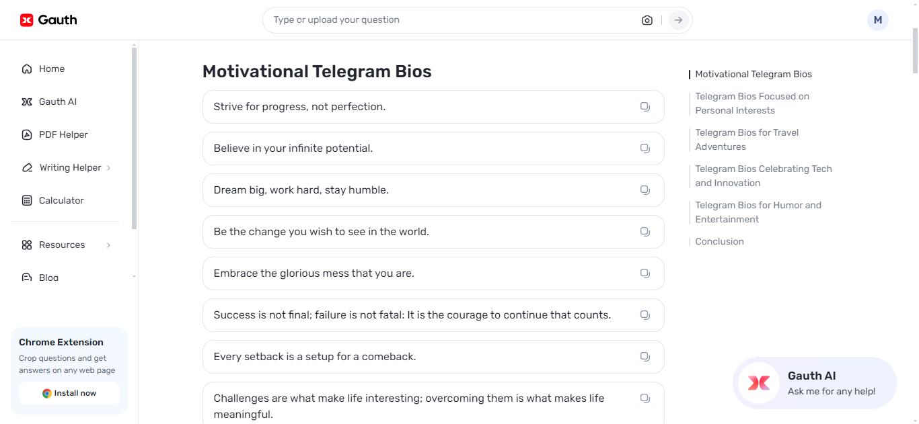
Task: Select Home in the sidebar menu
Action: [52, 69]
